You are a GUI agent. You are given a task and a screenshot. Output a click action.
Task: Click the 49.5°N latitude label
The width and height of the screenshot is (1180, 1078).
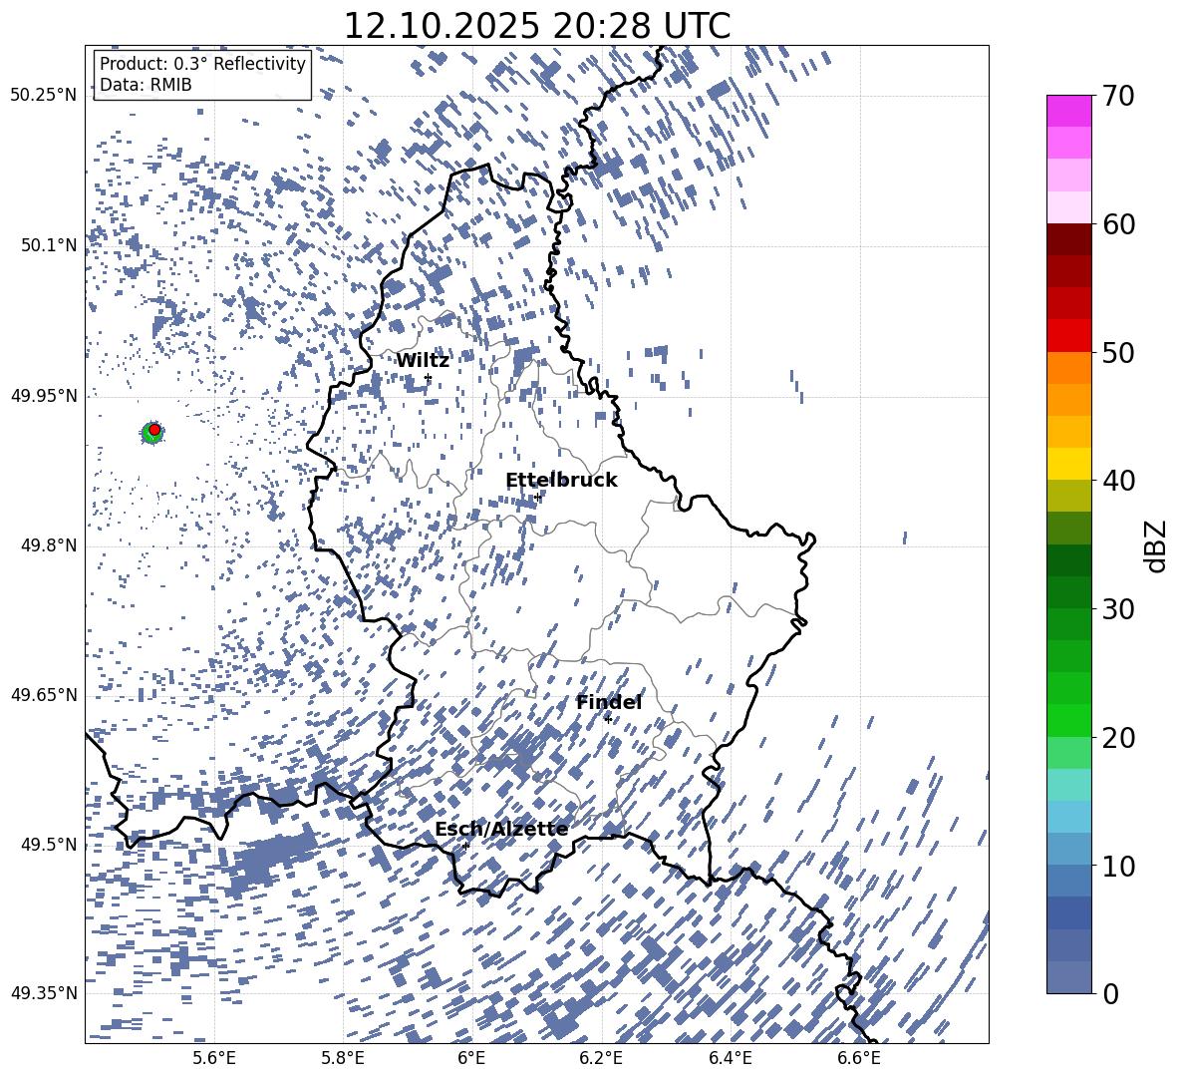(50, 845)
